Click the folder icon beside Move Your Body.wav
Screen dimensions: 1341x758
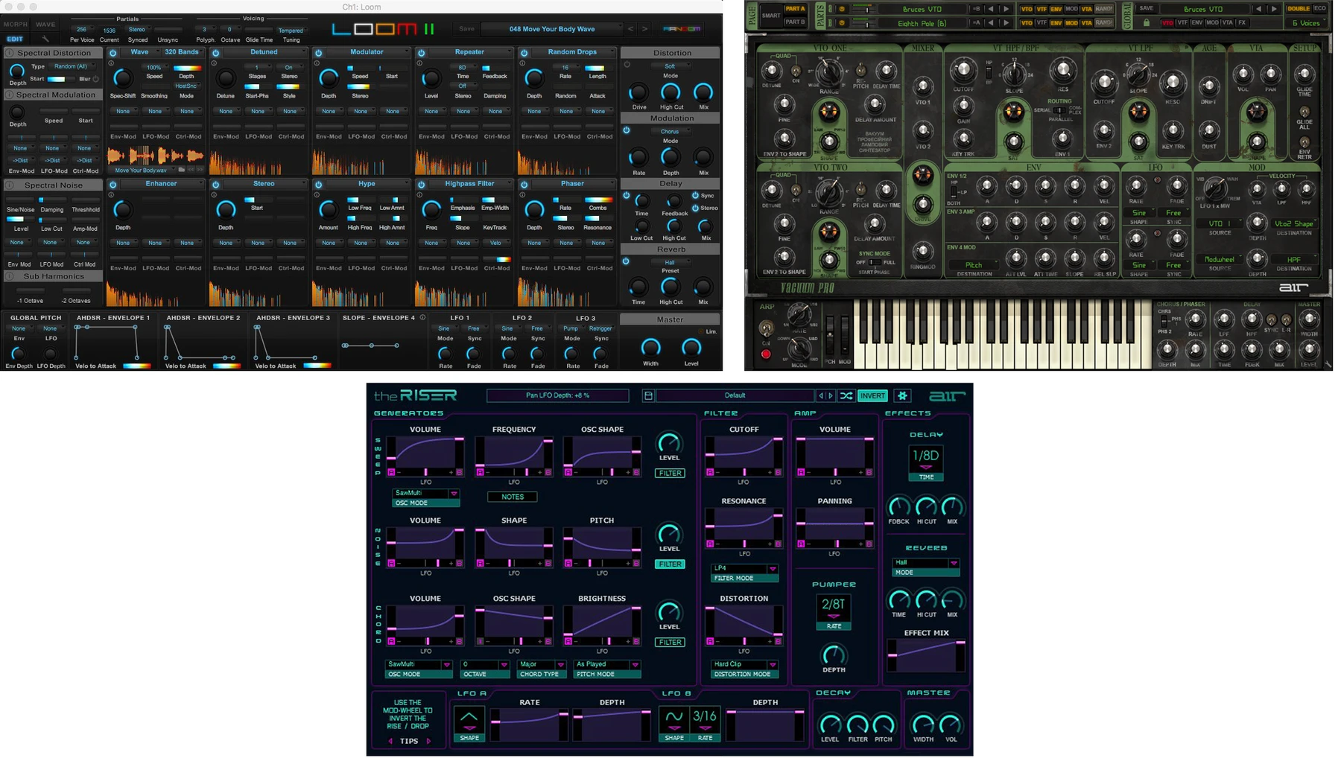click(x=181, y=170)
